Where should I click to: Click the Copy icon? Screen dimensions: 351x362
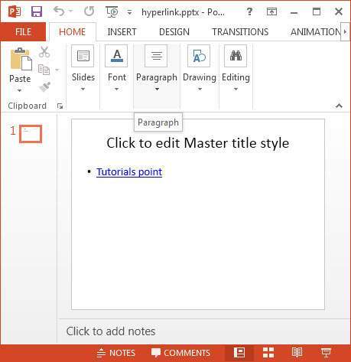click(44, 70)
